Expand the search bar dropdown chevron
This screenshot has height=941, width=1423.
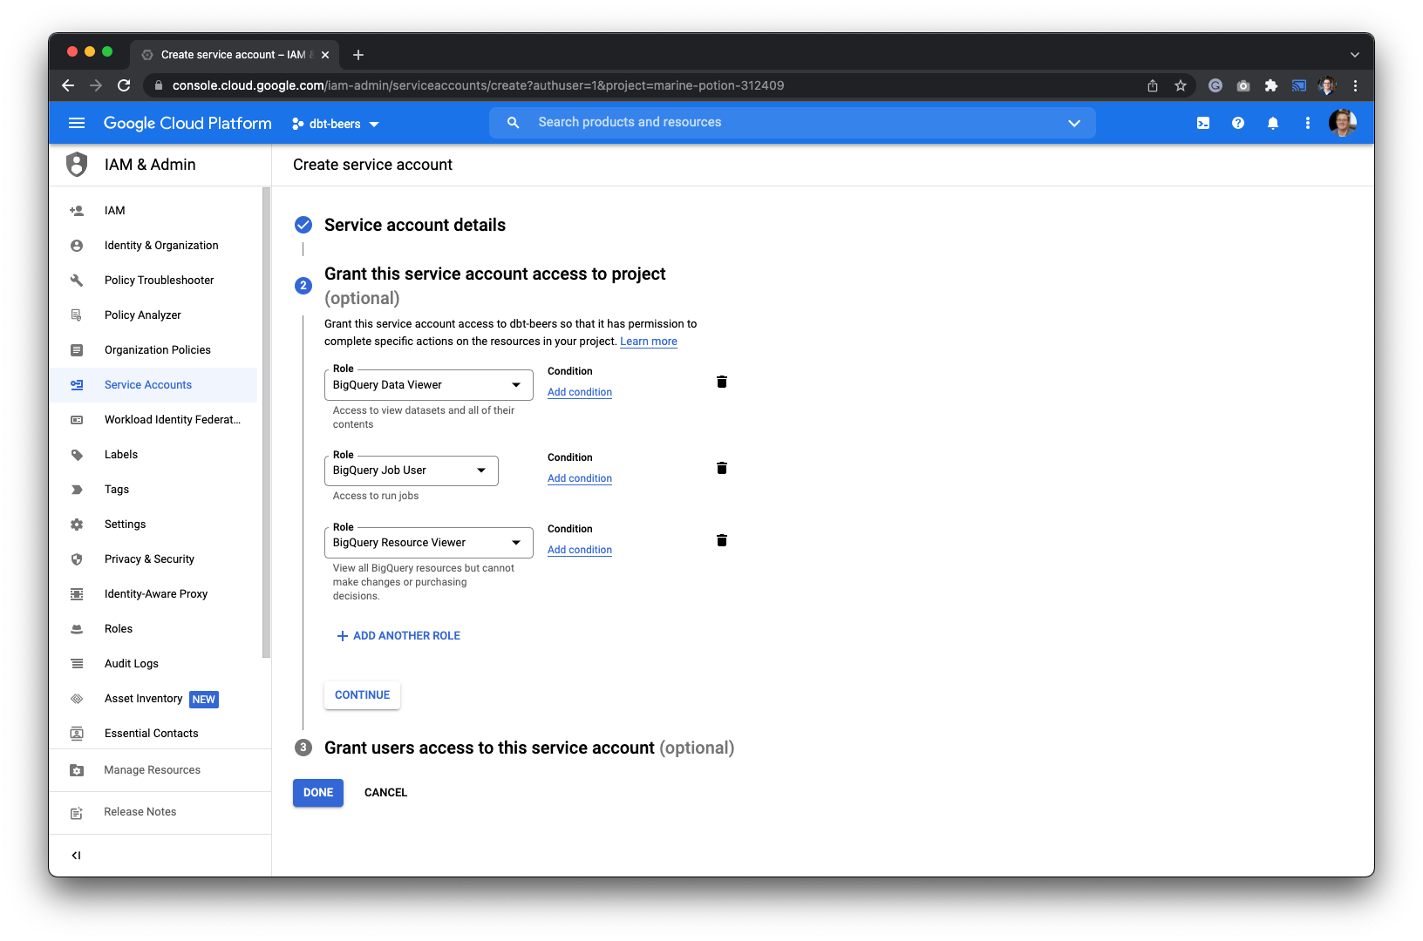click(x=1074, y=123)
